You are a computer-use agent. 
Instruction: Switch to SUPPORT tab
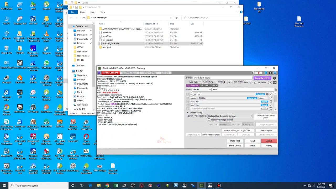[165, 73]
